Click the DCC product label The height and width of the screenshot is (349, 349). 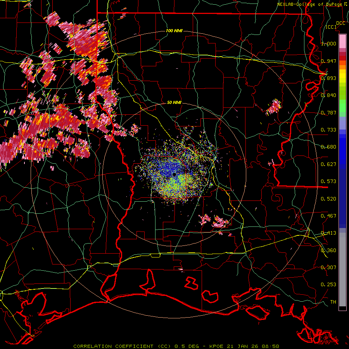click(x=340, y=23)
